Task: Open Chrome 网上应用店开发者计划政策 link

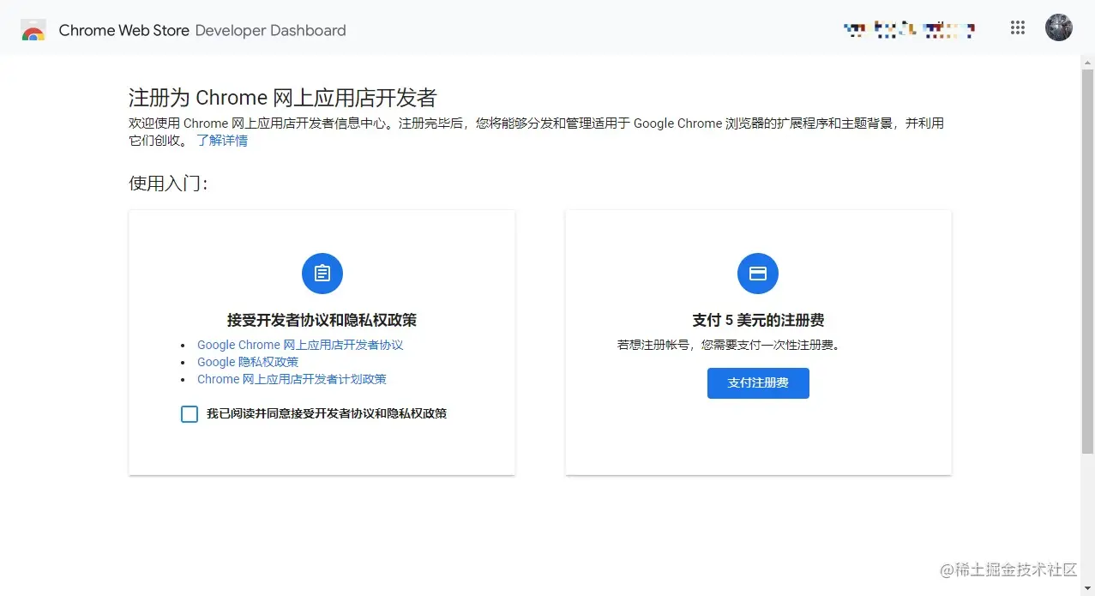Action: [x=292, y=379]
